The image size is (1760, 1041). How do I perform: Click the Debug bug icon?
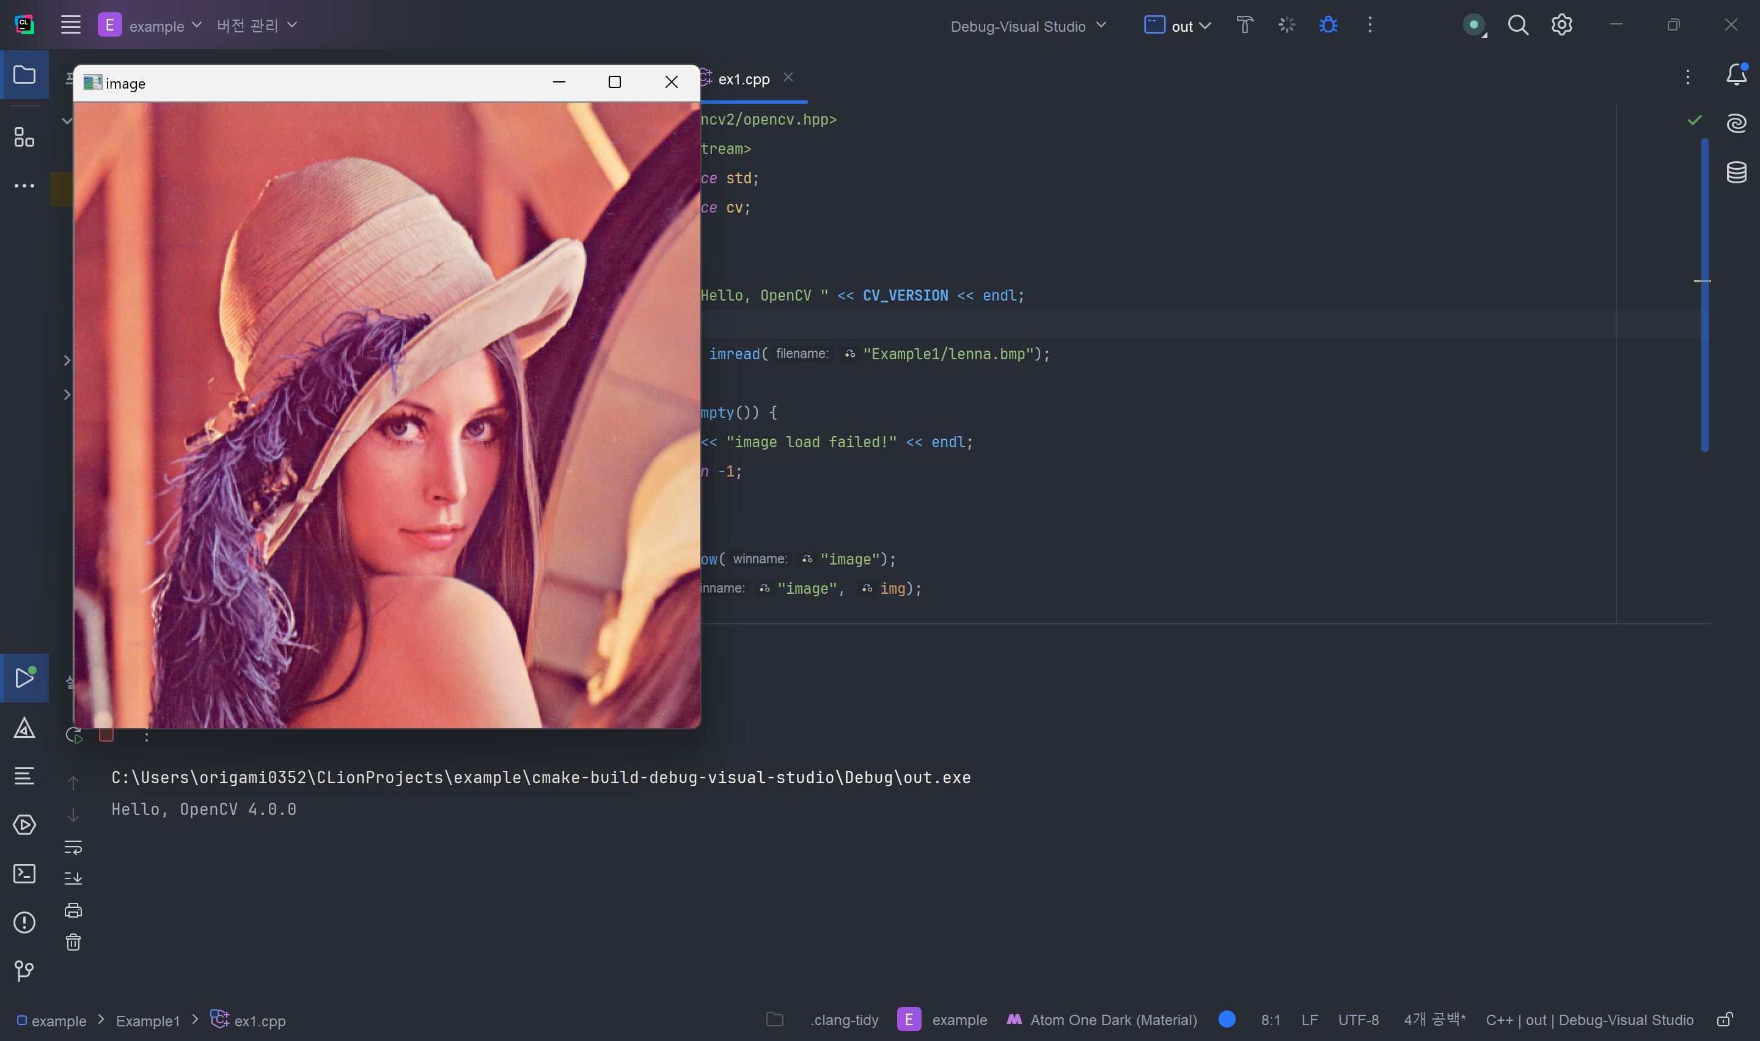tap(1328, 25)
